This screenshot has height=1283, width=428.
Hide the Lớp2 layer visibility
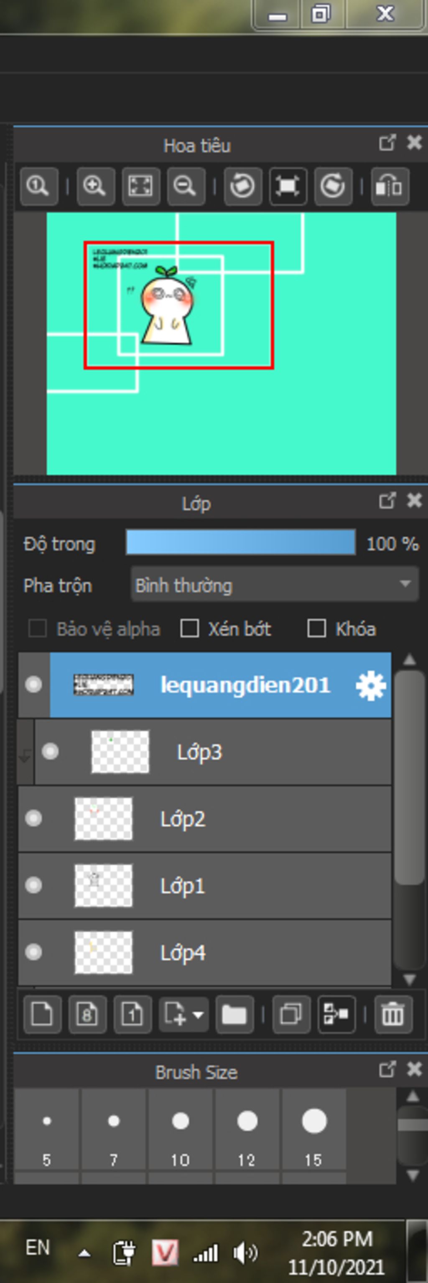tap(33, 818)
